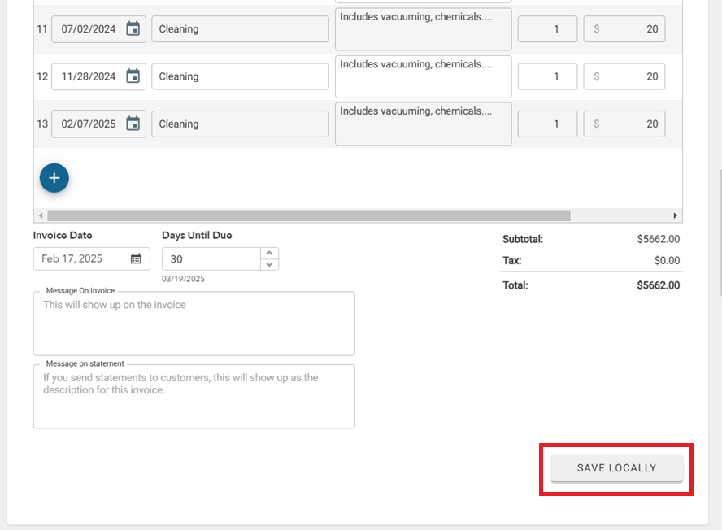Click the row 12 description text box
Image resolution: width=722 pixels, height=530 pixels.
(x=423, y=76)
